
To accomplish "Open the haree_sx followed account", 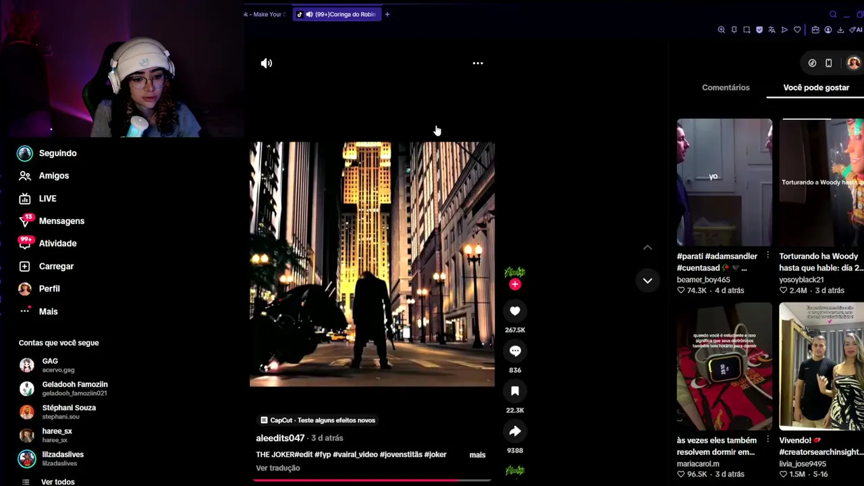I will point(45,435).
